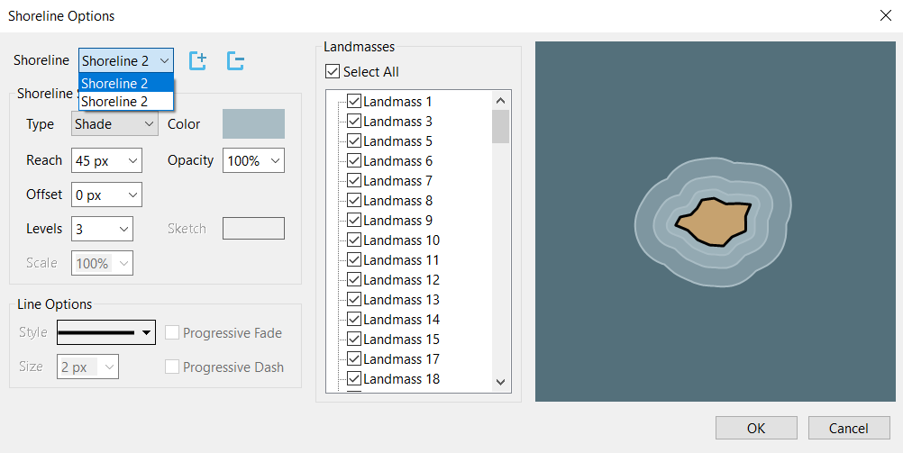Uncheck the Select All checkbox
903x453 pixels.
coord(333,72)
